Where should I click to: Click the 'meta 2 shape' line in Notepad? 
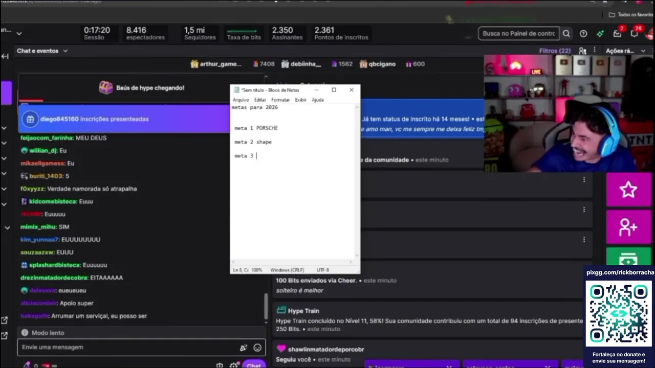pos(253,142)
